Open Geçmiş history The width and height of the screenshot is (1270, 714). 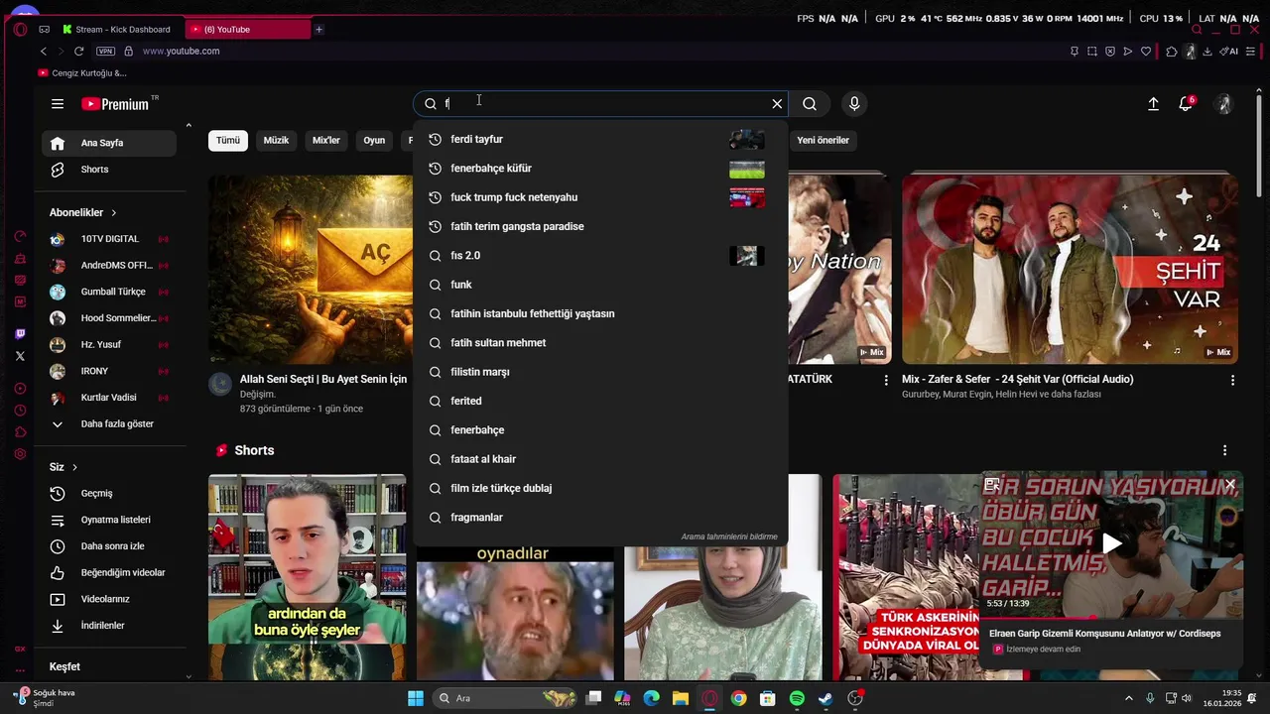109,494
